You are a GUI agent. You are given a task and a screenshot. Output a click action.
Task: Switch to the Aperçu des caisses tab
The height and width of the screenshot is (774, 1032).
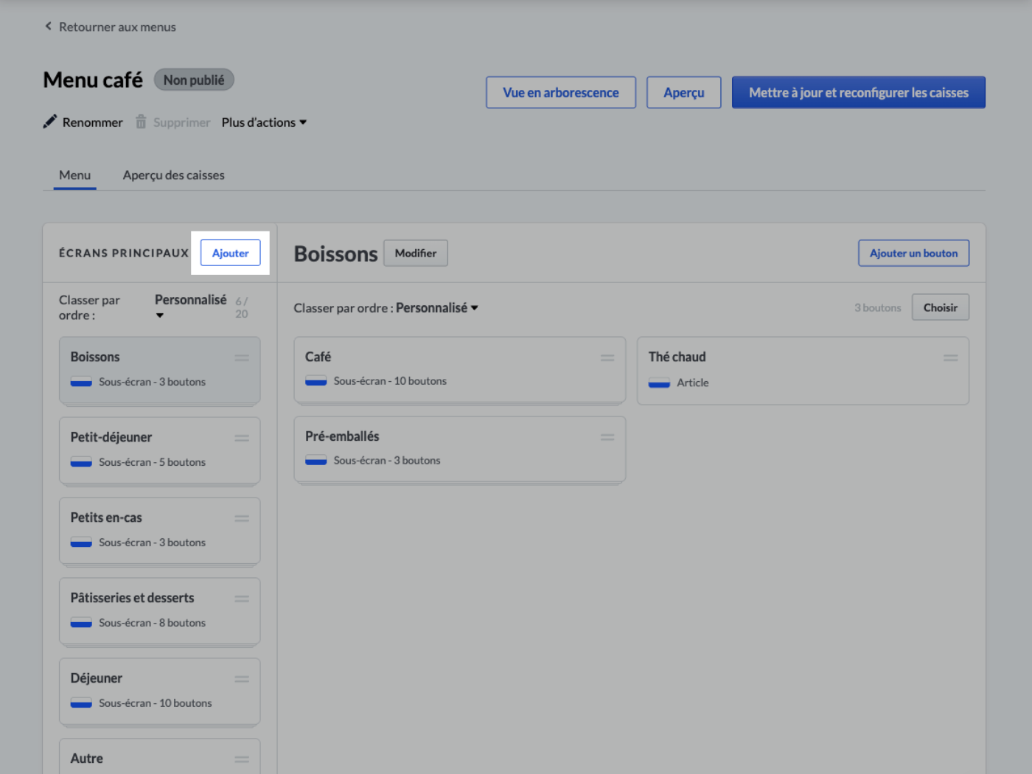(173, 175)
